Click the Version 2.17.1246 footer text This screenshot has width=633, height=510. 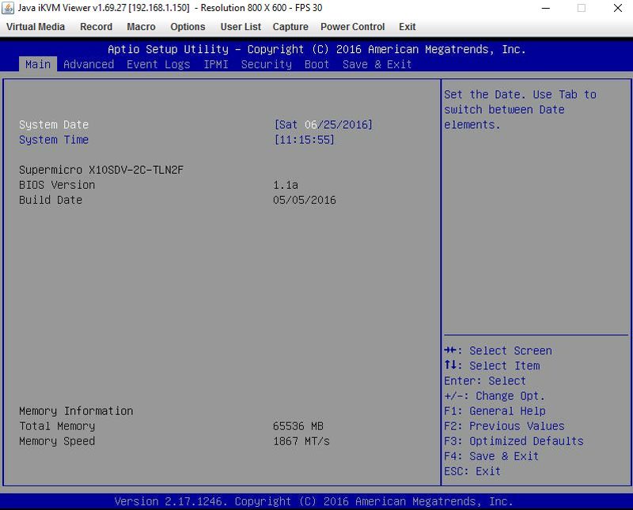pyautogui.click(x=313, y=501)
